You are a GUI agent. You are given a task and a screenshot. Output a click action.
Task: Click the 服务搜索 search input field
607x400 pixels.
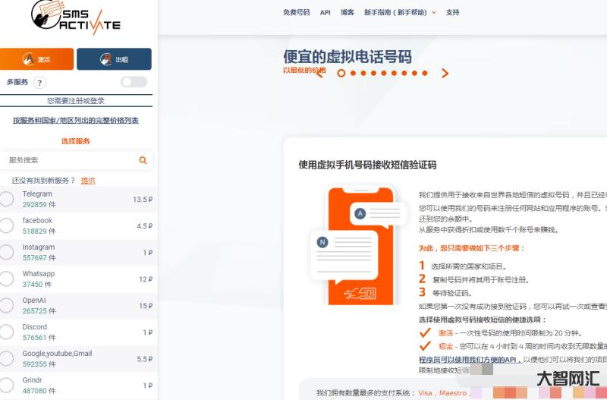click(x=68, y=160)
